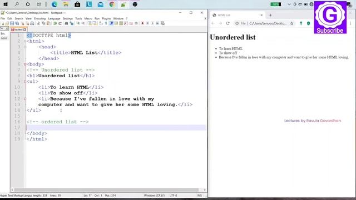The image size is (356, 200).
Task: Click the Save All toolbar icon
Action: [x=17, y=23]
